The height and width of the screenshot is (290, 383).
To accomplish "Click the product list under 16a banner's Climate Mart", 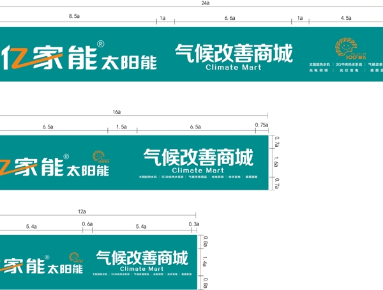I will 198,177.
